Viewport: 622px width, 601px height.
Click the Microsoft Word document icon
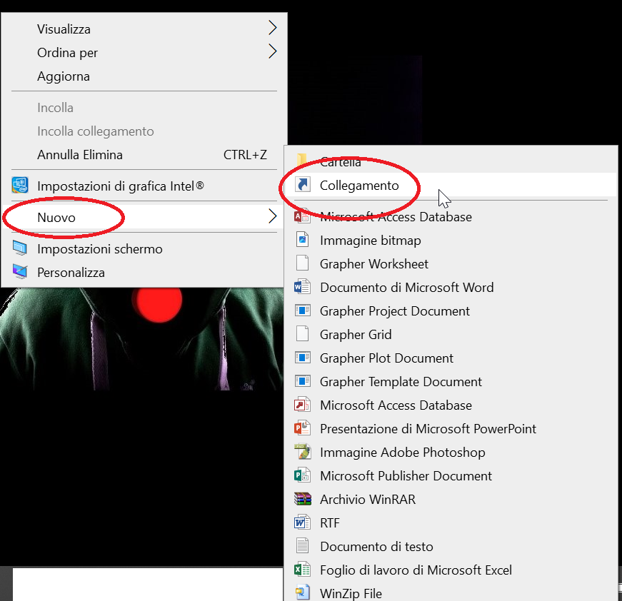click(x=302, y=287)
